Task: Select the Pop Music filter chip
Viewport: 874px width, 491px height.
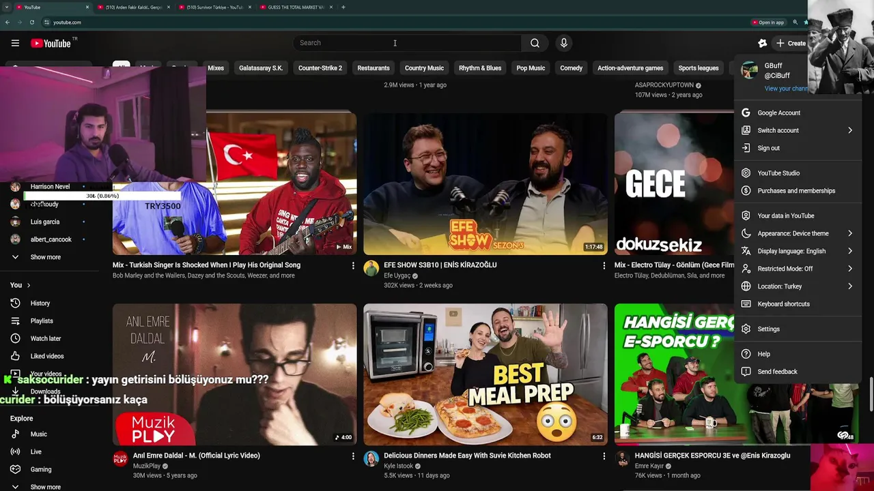Action: [x=531, y=68]
